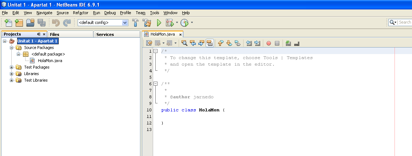Select Test Packages in tree
This screenshot has height=156, width=412.
click(37, 67)
